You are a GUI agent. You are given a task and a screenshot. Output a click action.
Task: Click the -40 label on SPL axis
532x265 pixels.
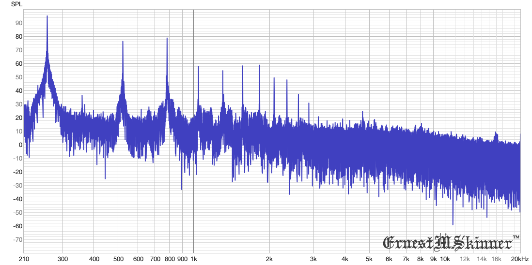click(18, 199)
